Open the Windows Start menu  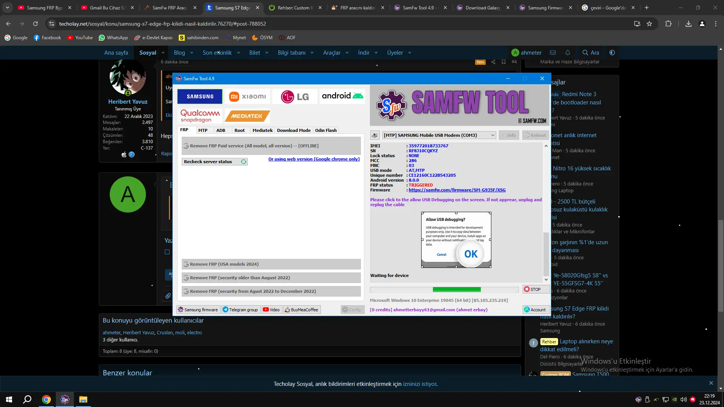tap(9, 399)
